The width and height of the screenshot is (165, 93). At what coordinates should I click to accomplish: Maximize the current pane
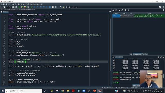coord(56,7)
